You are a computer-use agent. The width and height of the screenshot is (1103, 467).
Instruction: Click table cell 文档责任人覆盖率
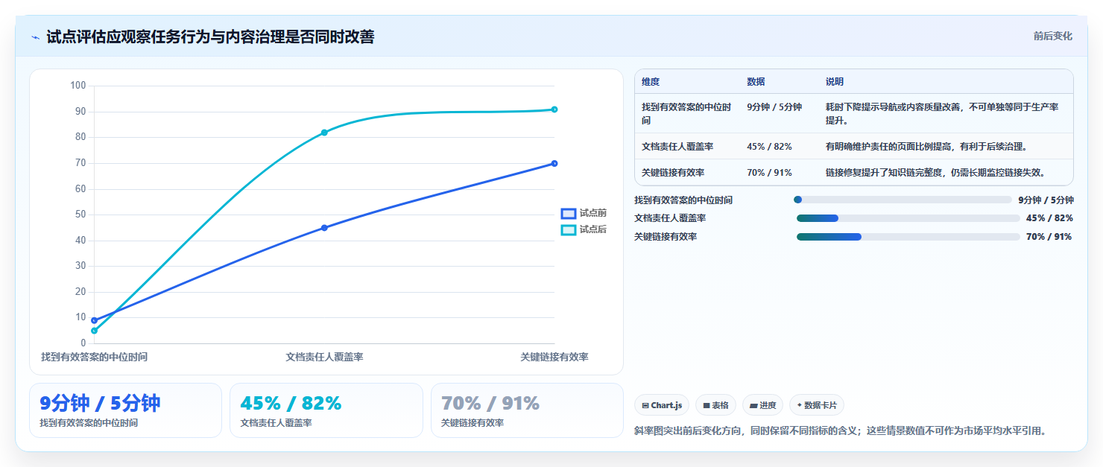(677, 147)
